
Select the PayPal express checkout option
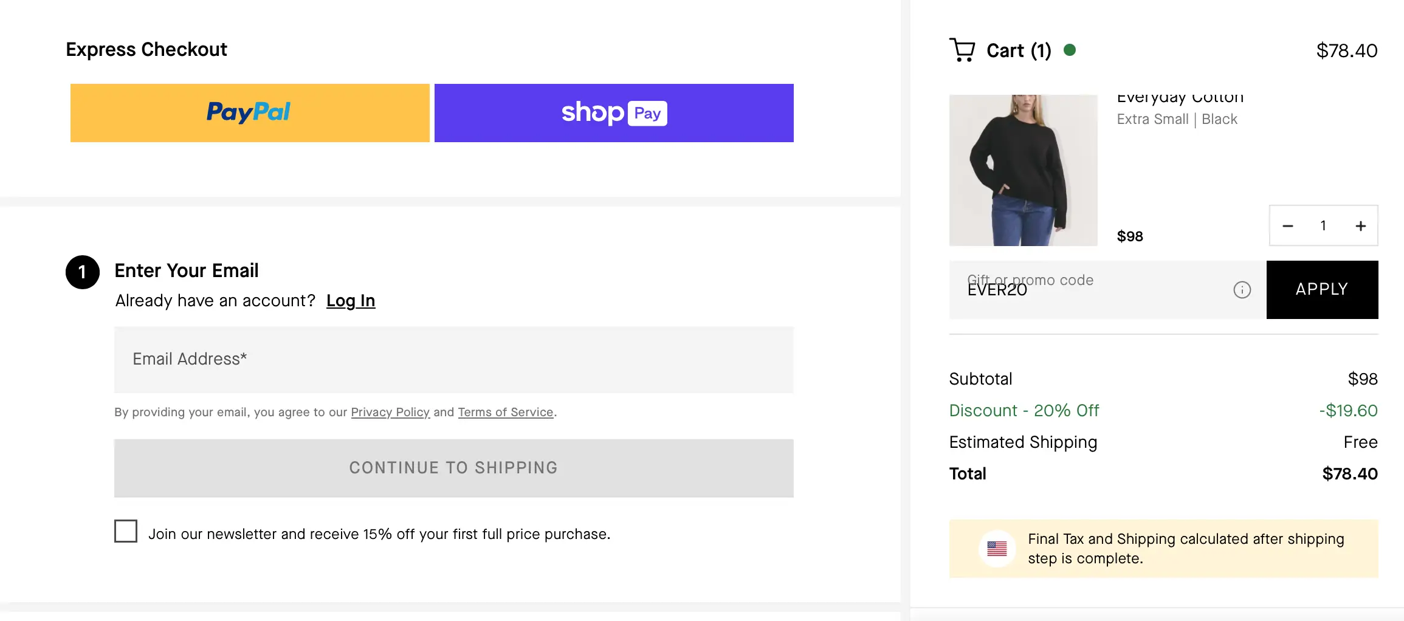click(249, 113)
